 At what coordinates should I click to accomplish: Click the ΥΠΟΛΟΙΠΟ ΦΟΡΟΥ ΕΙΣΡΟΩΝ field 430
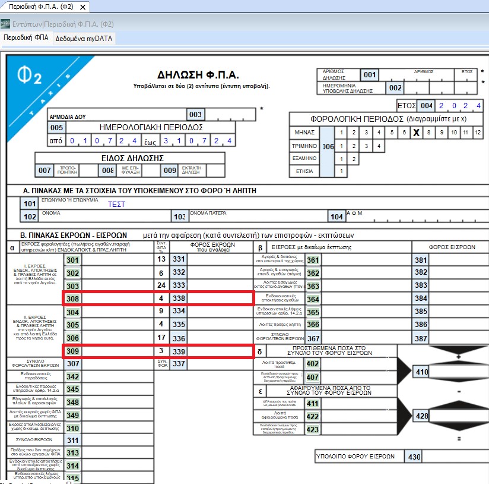click(455, 457)
